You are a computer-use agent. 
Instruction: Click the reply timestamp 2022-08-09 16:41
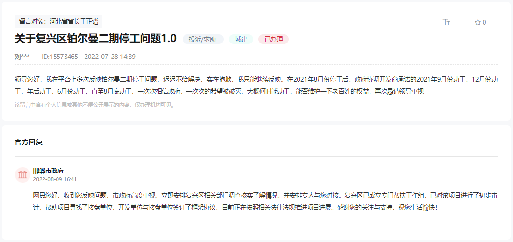tap(55, 179)
